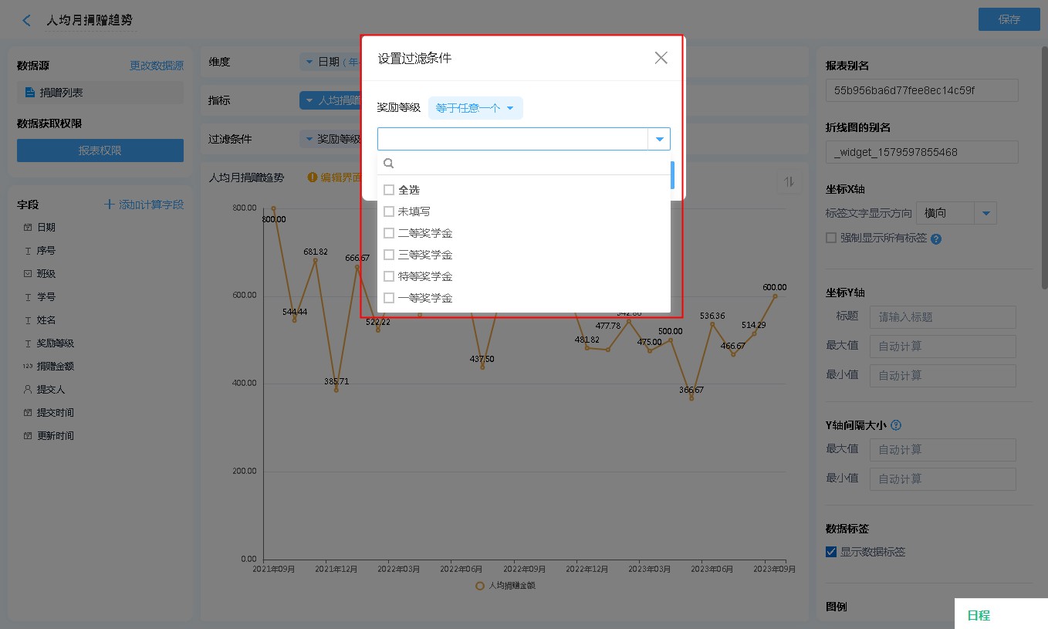Open the 等于任意一个 operator dropdown
The image size is (1048, 629).
point(475,108)
